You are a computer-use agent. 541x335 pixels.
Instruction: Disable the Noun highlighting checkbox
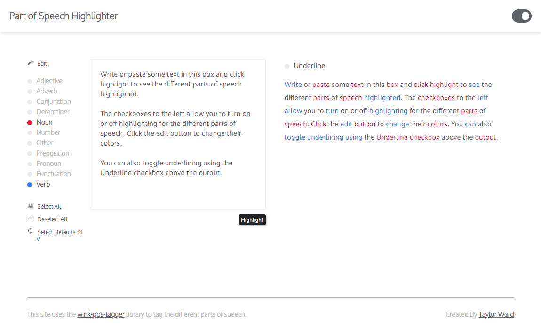[x=30, y=123]
